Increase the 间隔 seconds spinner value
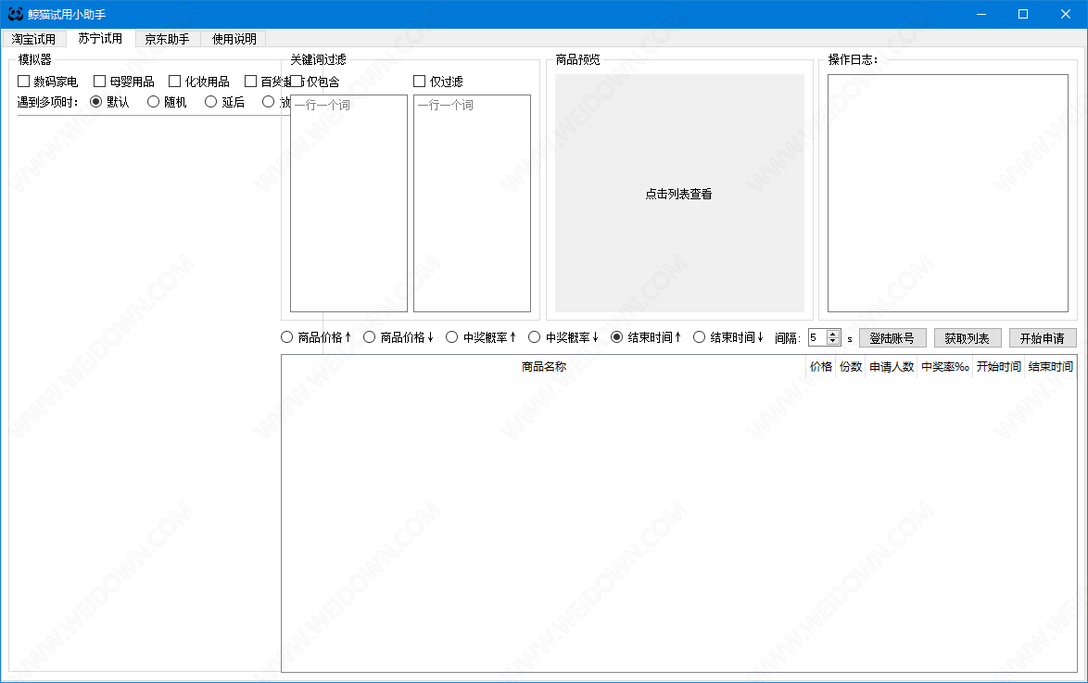 (833, 334)
